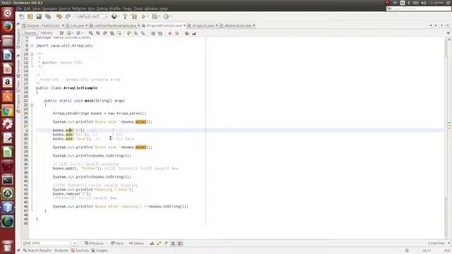
Task: Click the Previous Bookmark editor icon
Action: click(x=129, y=33)
